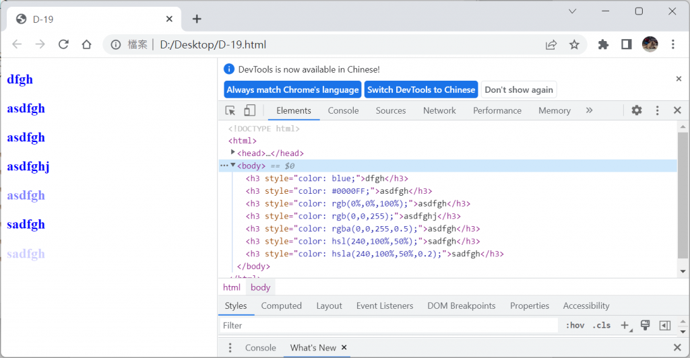Open DevTools settings gear
This screenshot has height=358, width=690.
click(x=636, y=110)
